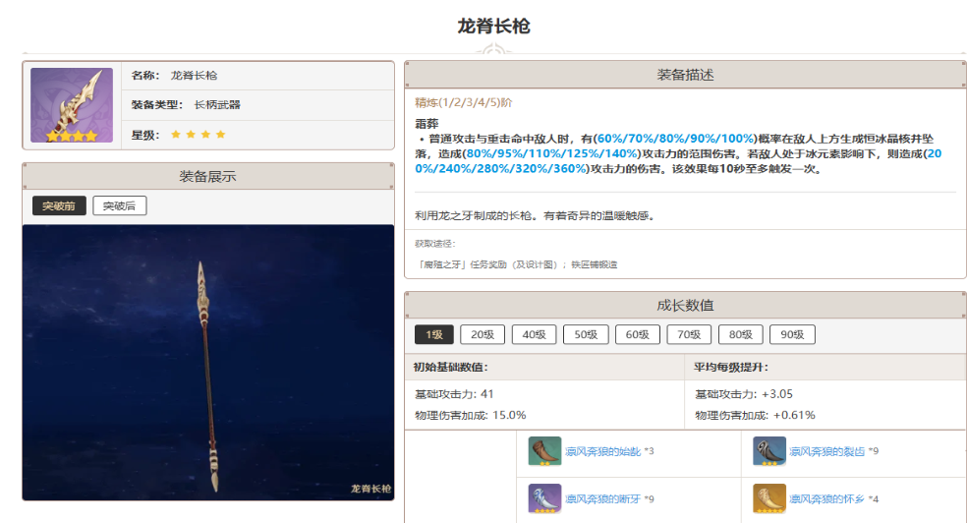The height and width of the screenshot is (523, 967).
Task: Select the 20级 level button
Action: 482,334
